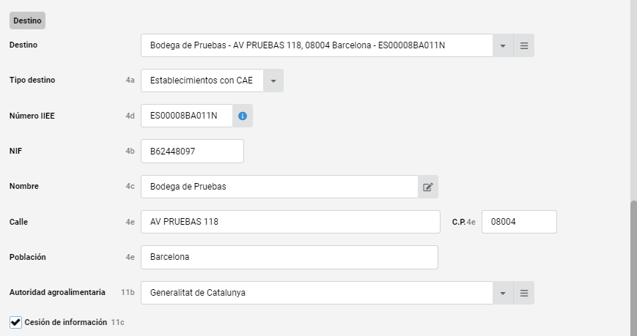Focus the Número IIEE input field
The height and width of the screenshot is (336, 637).
pos(187,116)
